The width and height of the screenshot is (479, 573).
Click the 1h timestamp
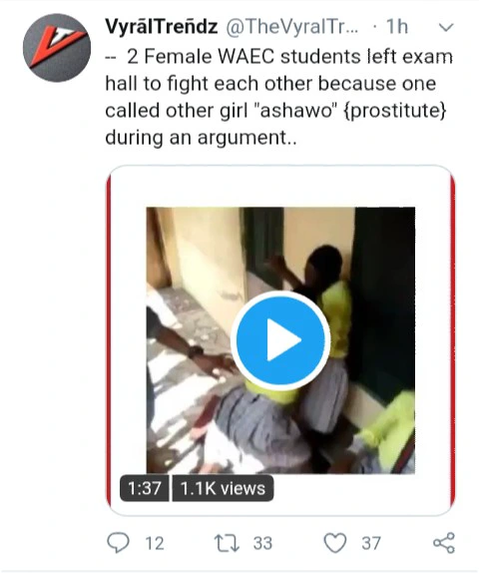click(397, 27)
